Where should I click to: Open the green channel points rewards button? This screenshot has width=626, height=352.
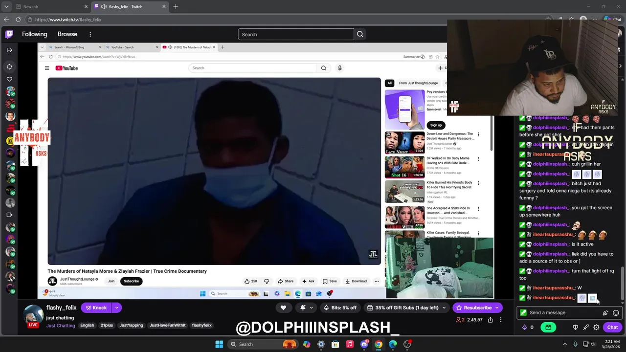click(548, 328)
